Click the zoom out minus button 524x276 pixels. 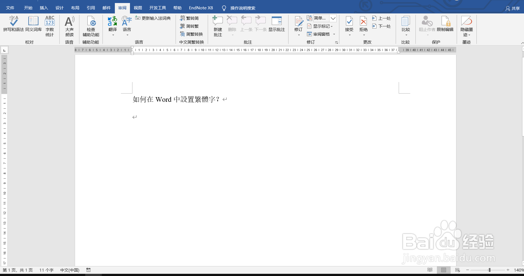point(468,270)
